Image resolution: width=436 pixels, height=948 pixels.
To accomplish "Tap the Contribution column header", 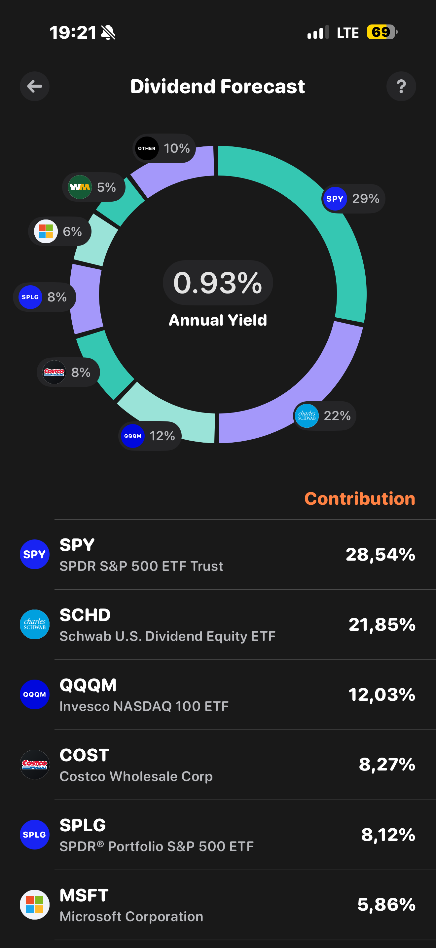I will [359, 499].
